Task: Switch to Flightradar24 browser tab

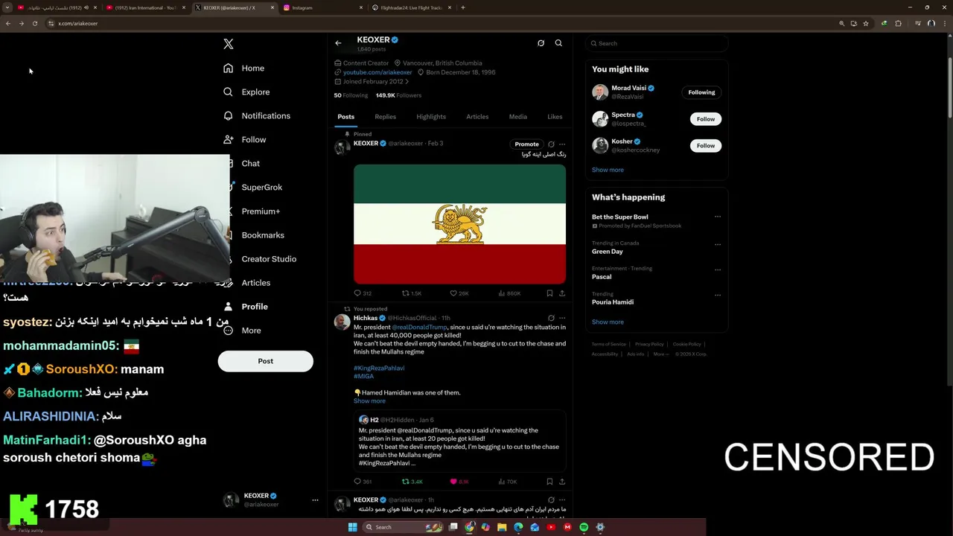Action: [x=412, y=7]
